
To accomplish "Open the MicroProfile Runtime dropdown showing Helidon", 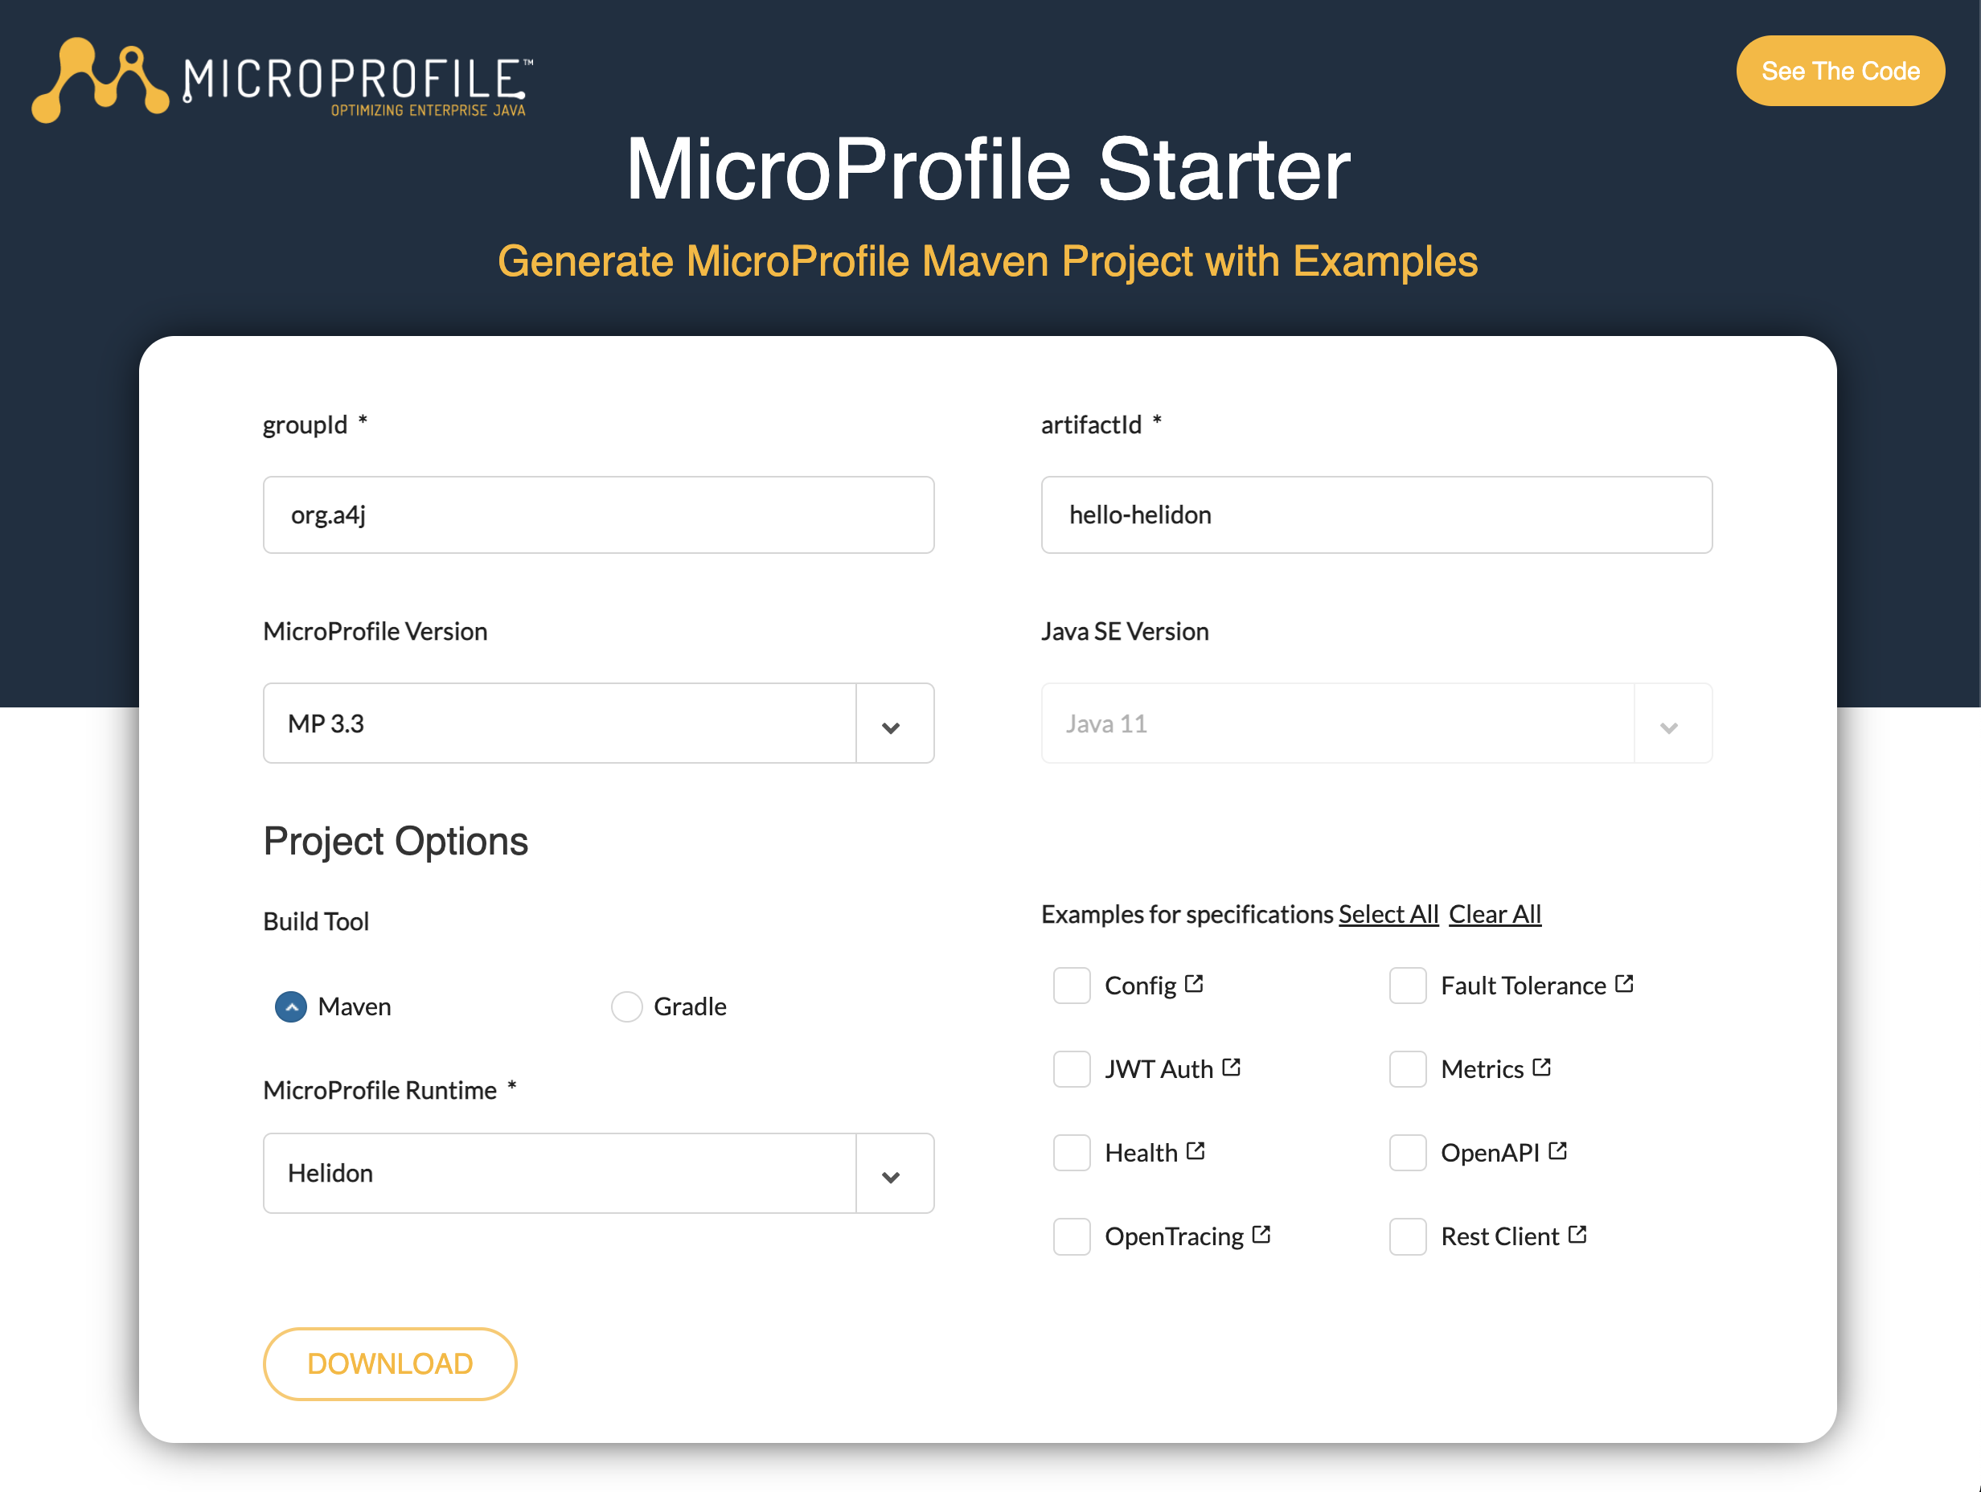I will (x=891, y=1173).
